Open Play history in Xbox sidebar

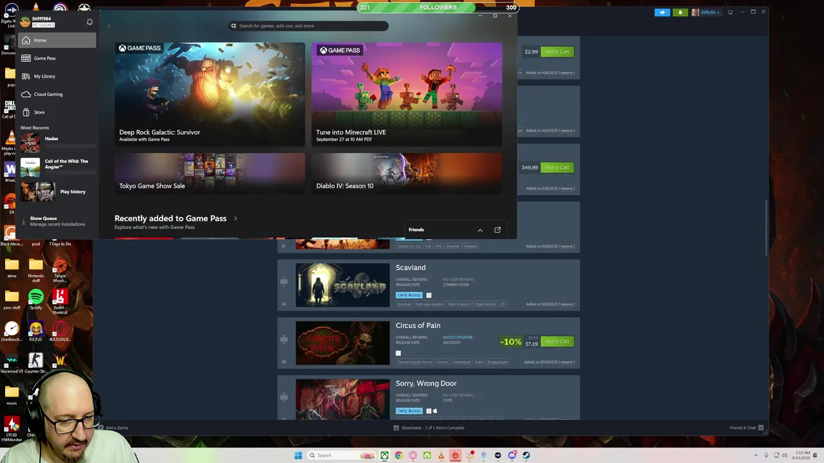pos(57,192)
